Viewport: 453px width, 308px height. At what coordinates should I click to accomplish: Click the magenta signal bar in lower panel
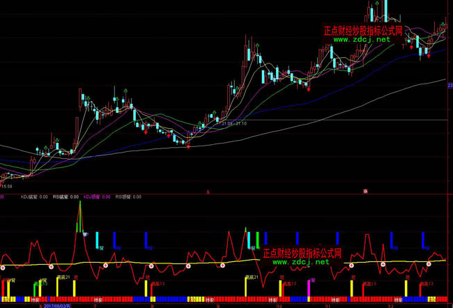coord(309,288)
